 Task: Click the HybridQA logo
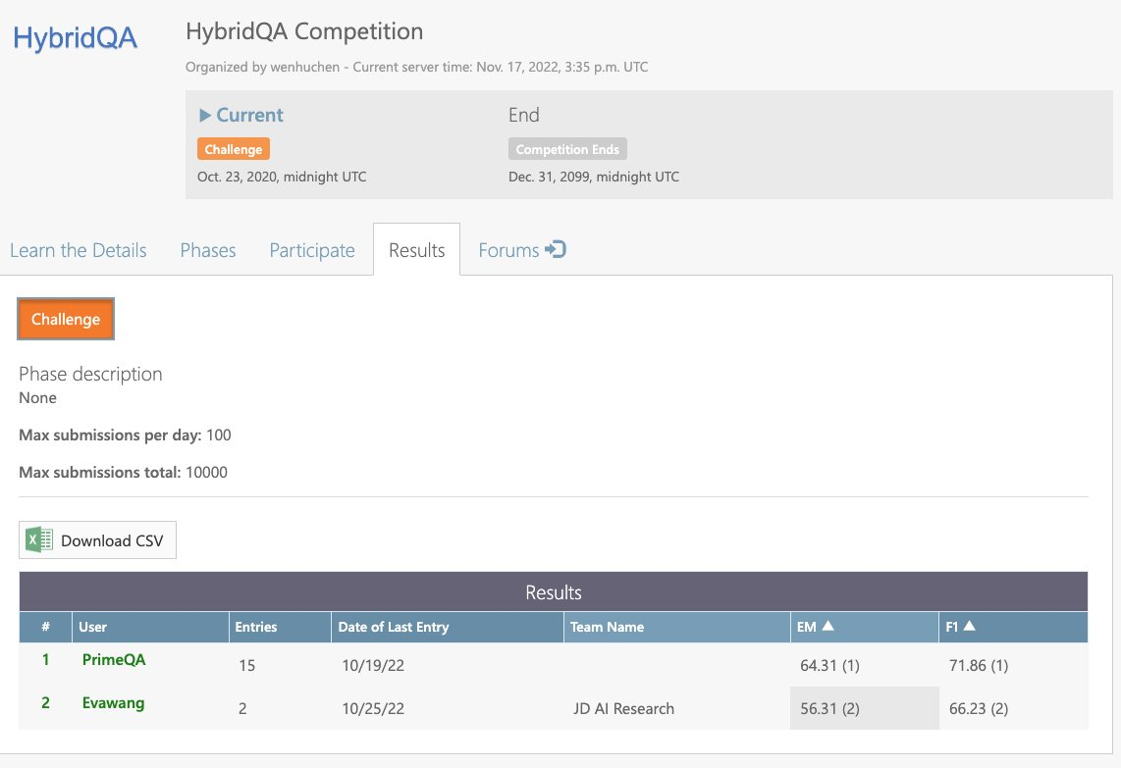click(75, 38)
